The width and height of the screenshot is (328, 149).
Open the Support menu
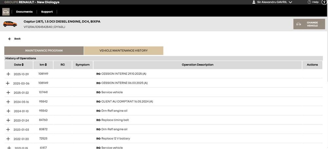coord(47,12)
